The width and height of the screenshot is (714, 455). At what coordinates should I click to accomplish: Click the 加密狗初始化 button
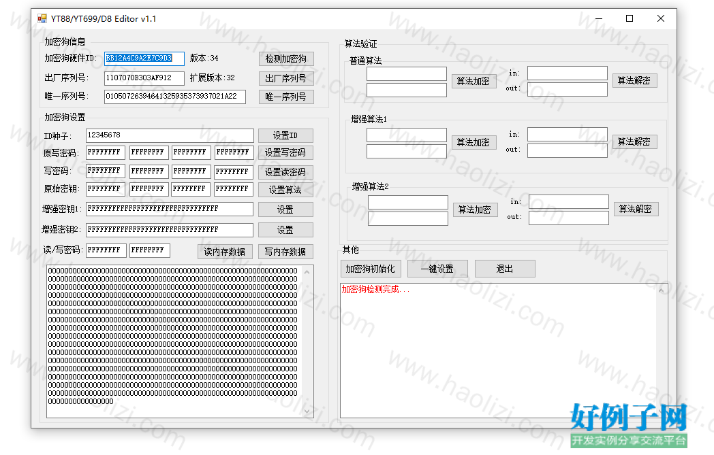pyautogui.click(x=370, y=269)
